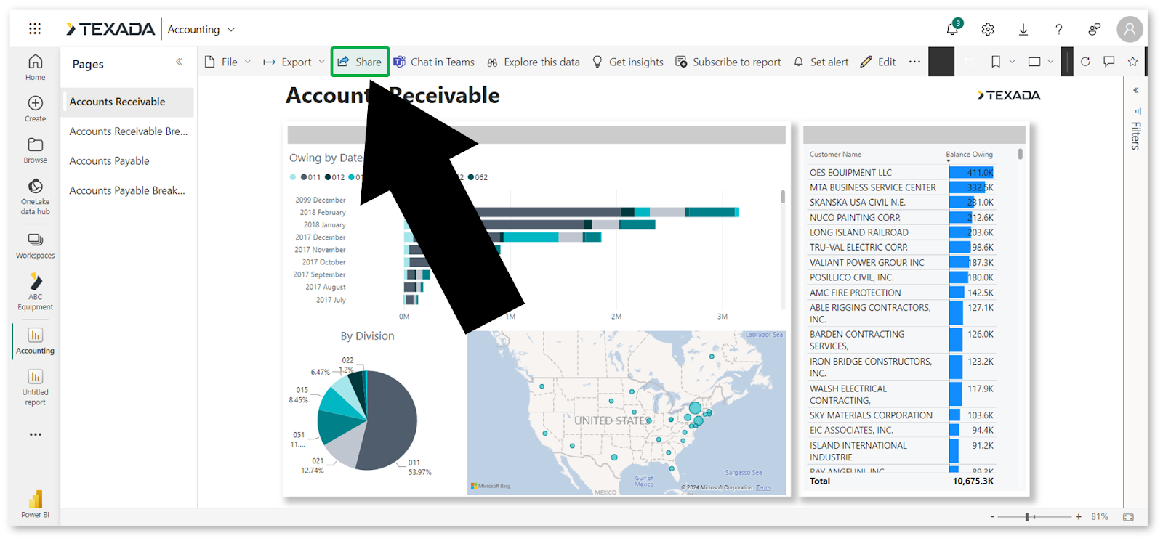Image resolution: width=1163 pixels, height=541 pixels.
Task: Click Set alert
Action: coord(821,62)
